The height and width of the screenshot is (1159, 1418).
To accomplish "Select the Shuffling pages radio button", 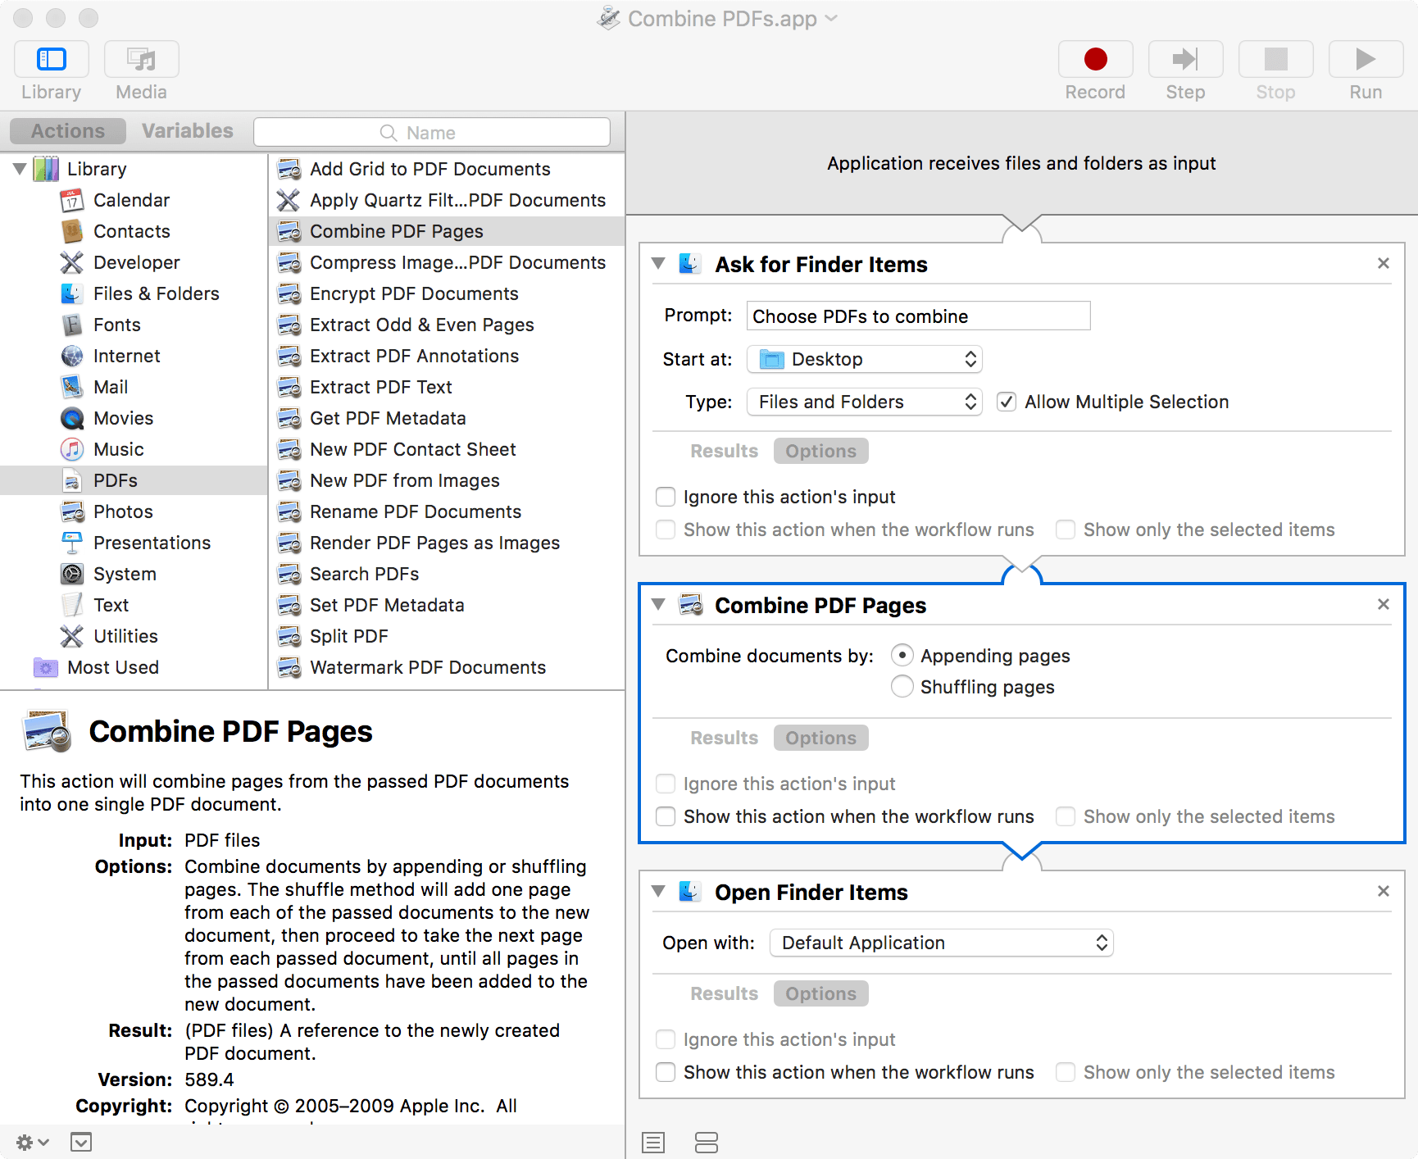I will pyautogui.click(x=902, y=687).
